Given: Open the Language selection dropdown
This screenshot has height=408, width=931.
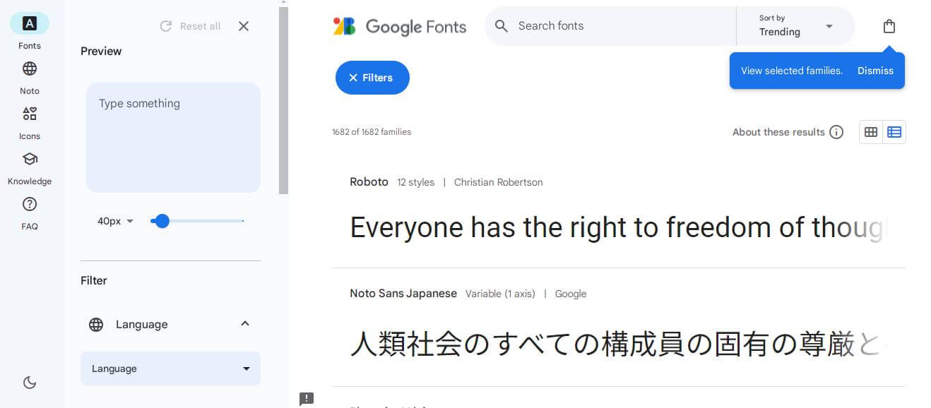Looking at the screenshot, I should click(170, 368).
